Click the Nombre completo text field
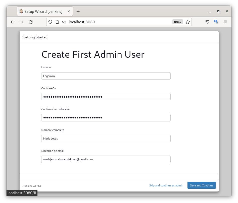This screenshot has width=238, height=203. tap(106, 139)
